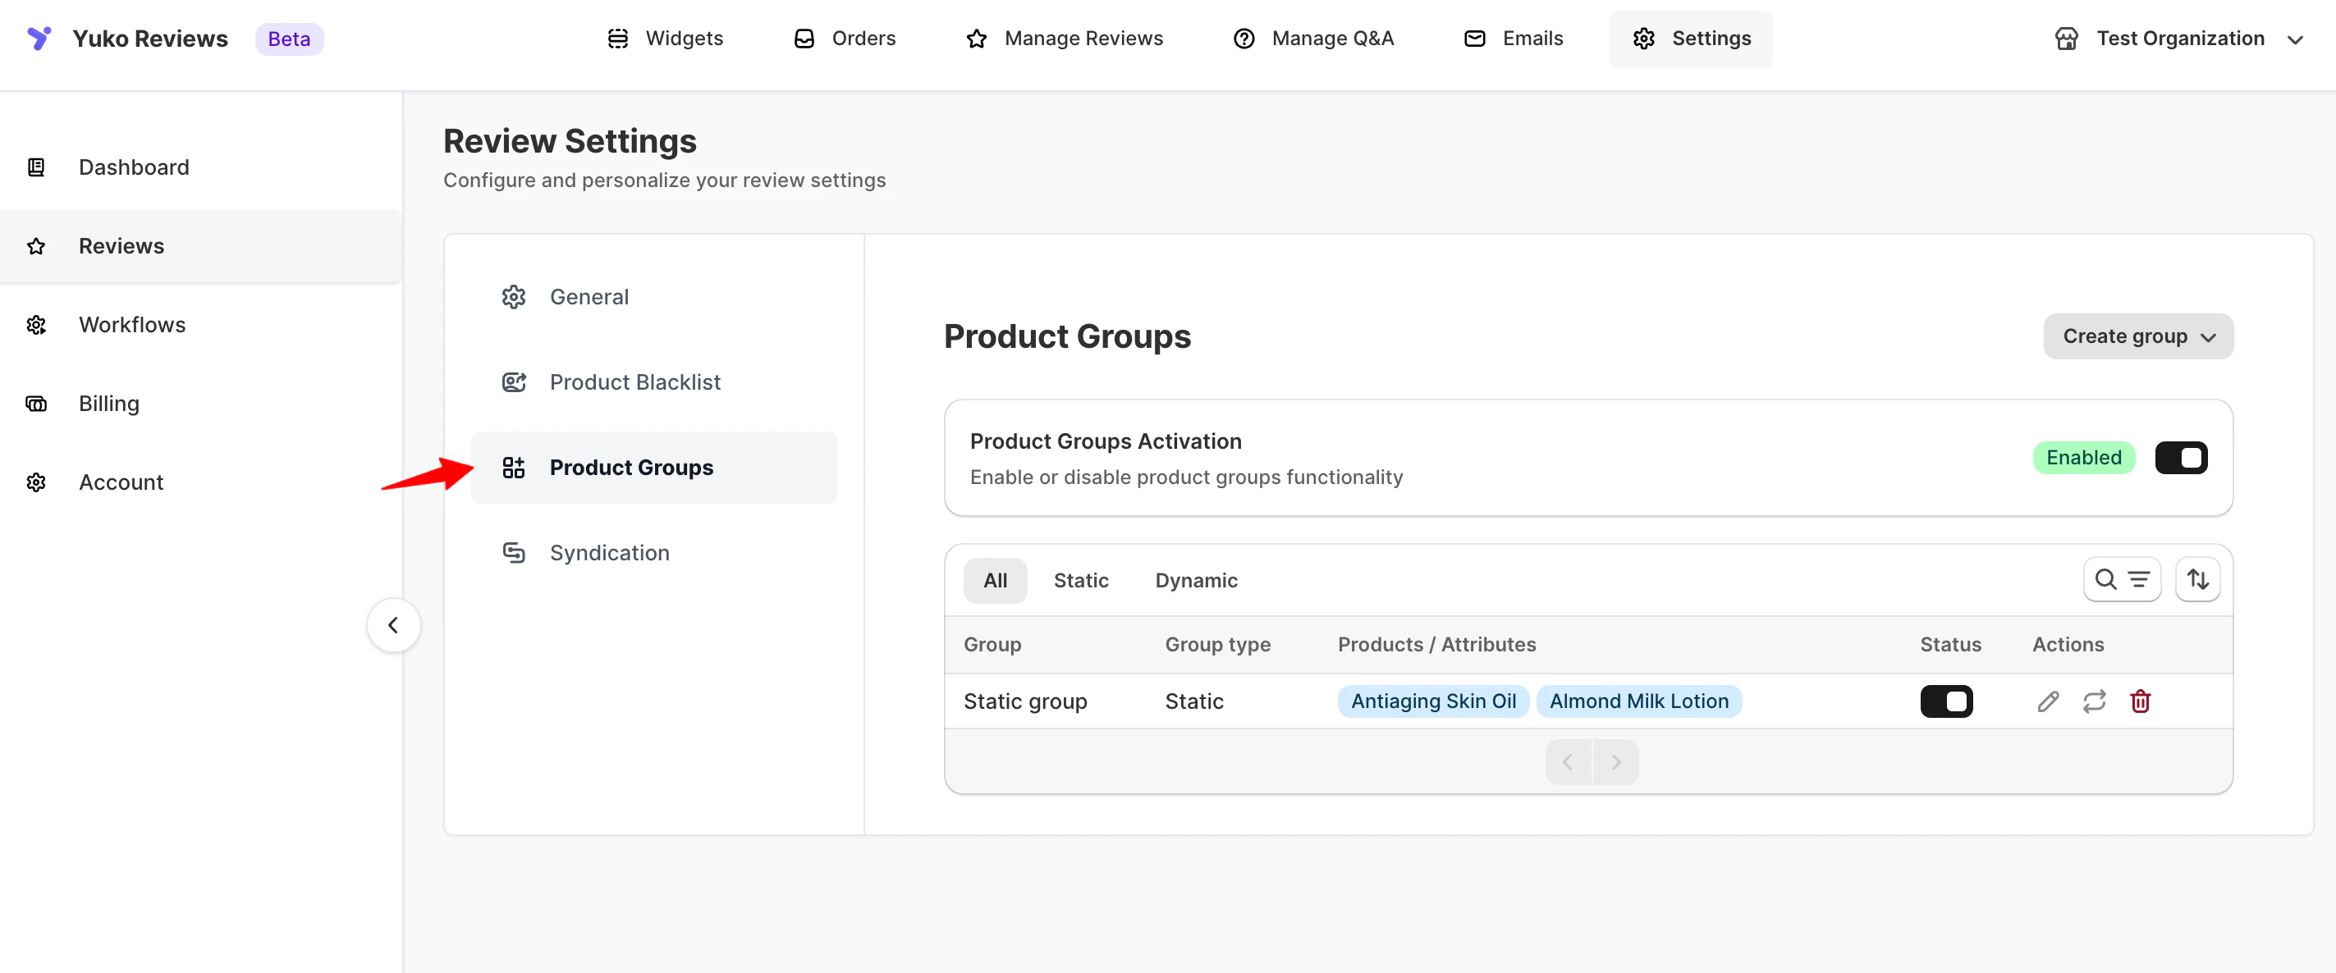
Task: Expand the Test Organization dropdown
Action: coord(2179,38)
